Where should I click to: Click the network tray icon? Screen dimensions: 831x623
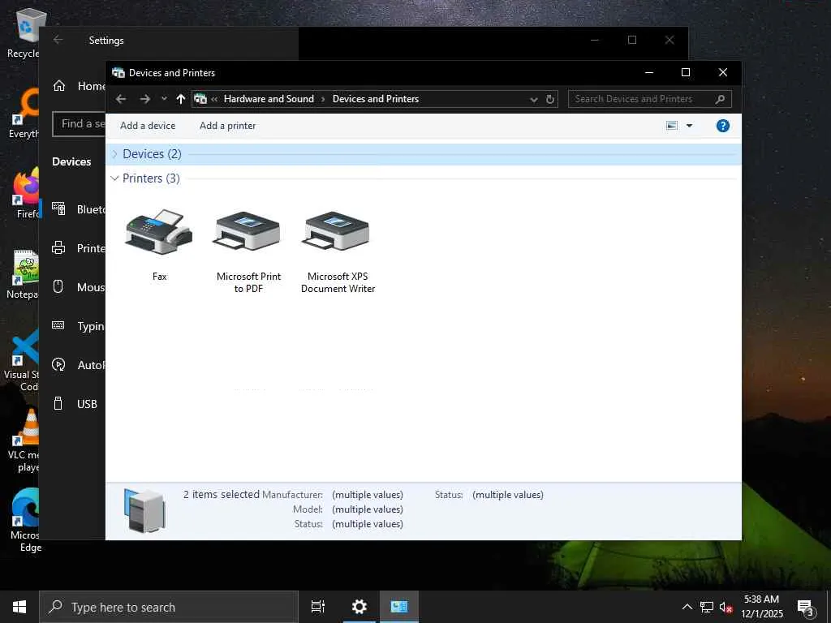[x=707, y=607]
